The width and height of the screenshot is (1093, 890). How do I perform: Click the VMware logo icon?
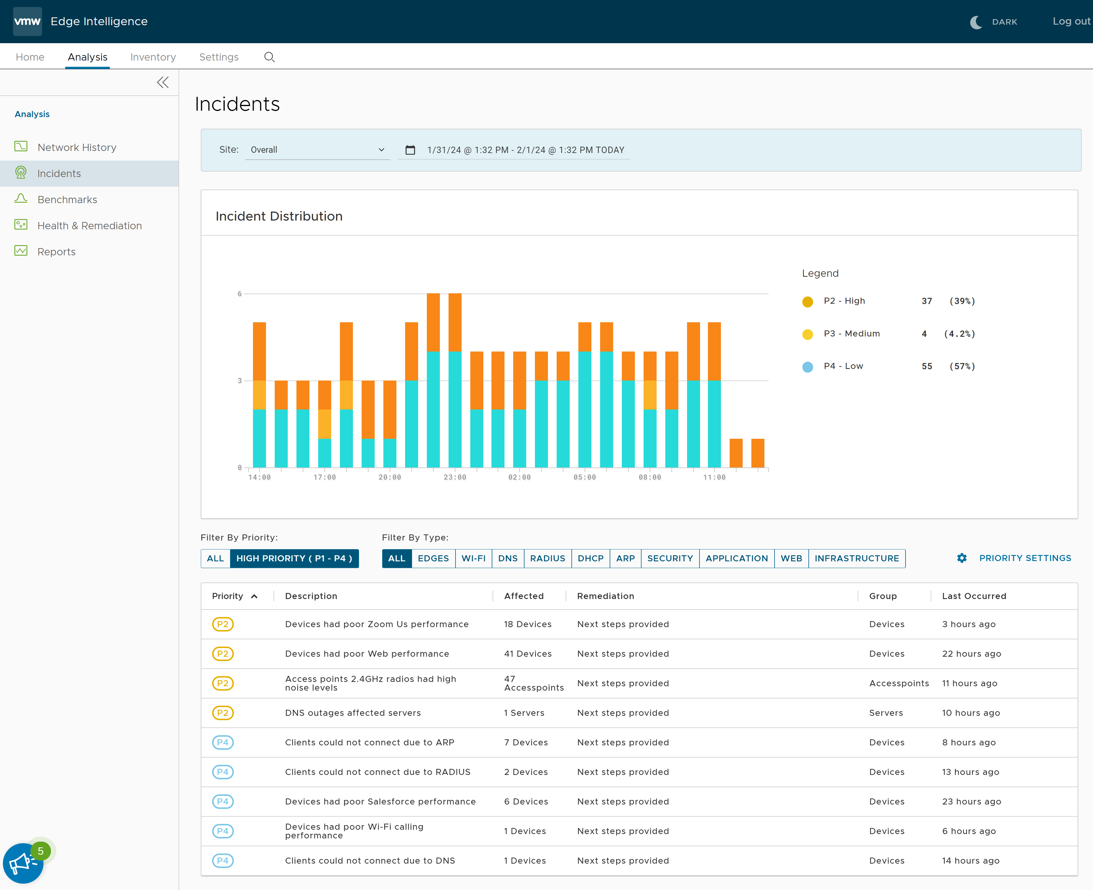point(27,21)
